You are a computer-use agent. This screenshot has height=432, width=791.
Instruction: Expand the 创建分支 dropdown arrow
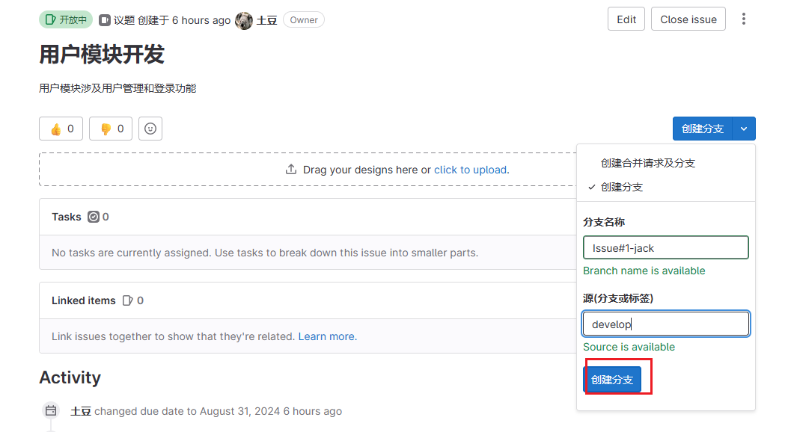point(744,129)
